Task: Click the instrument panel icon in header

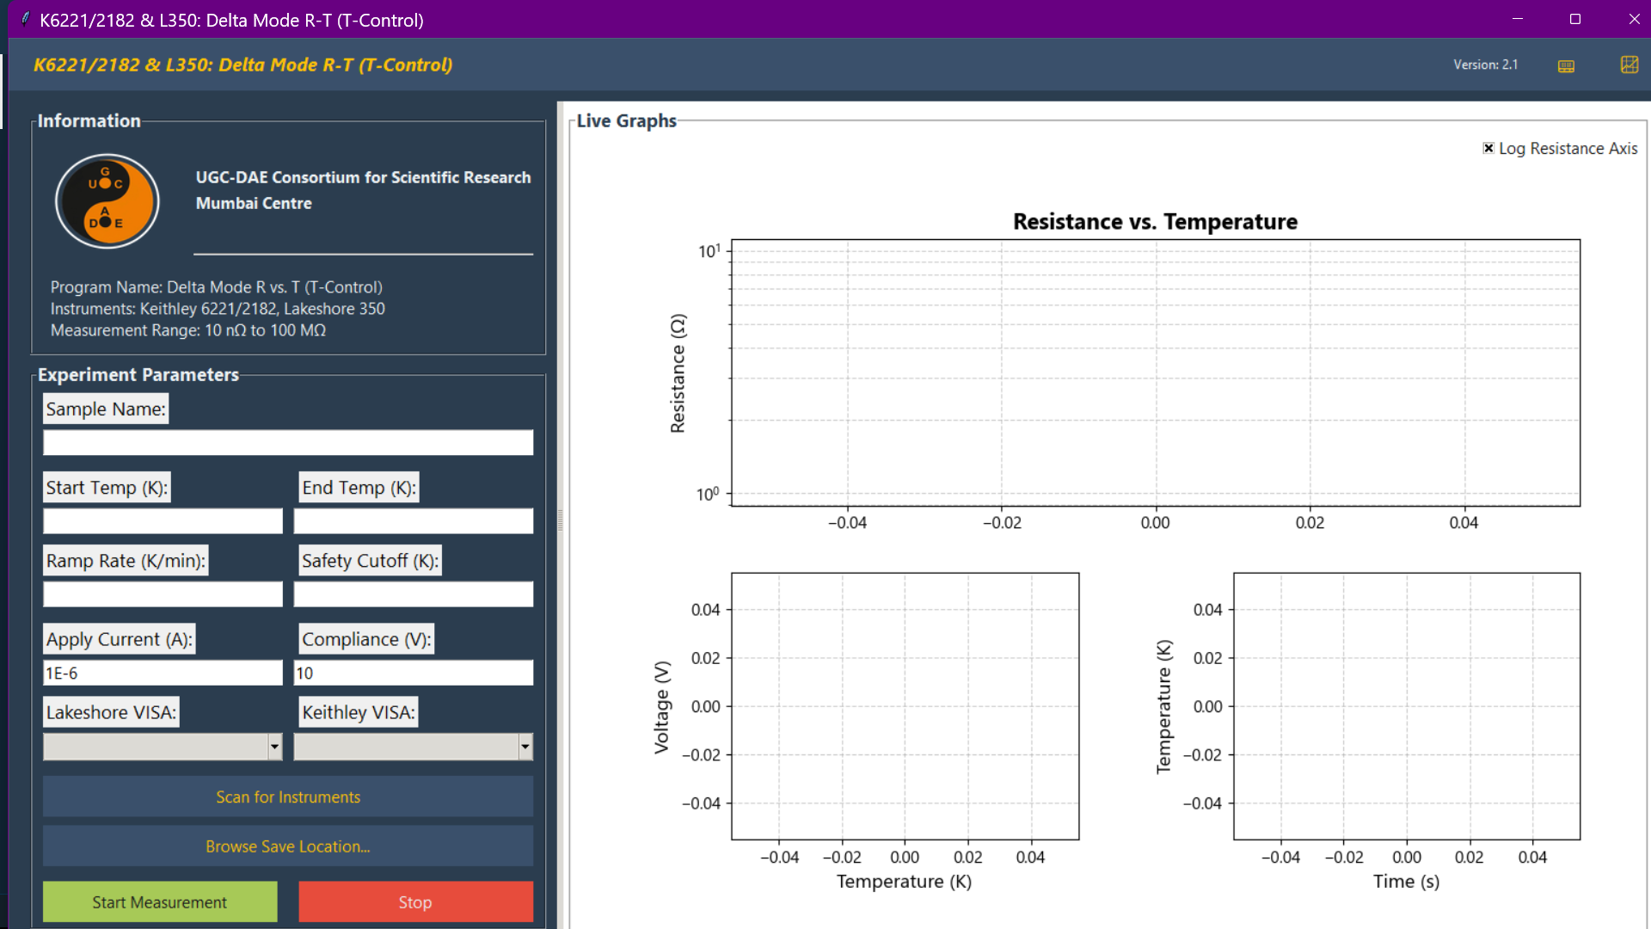Action: click(x=1566, y=65)
